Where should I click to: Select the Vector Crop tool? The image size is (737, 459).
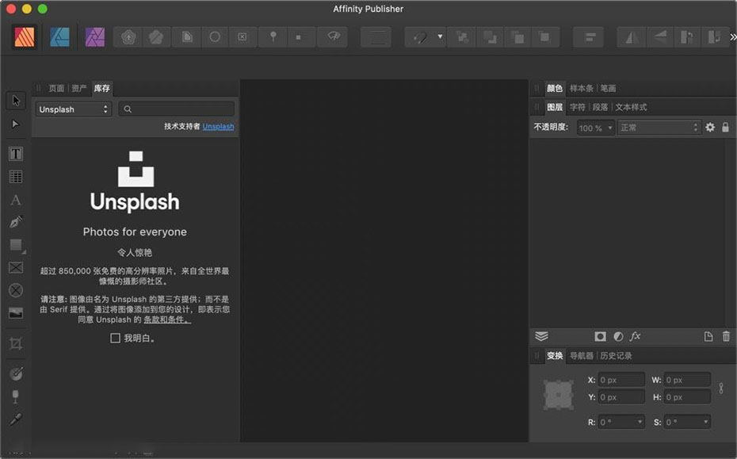[x=16, y=344]
